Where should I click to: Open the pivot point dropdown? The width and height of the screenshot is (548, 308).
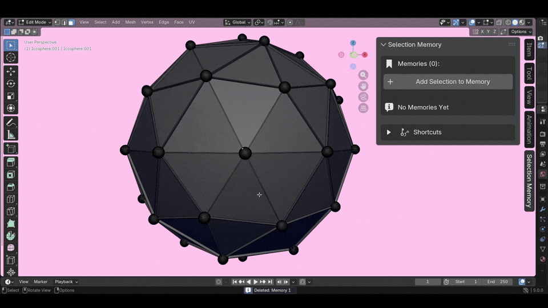tap(259, 22)
